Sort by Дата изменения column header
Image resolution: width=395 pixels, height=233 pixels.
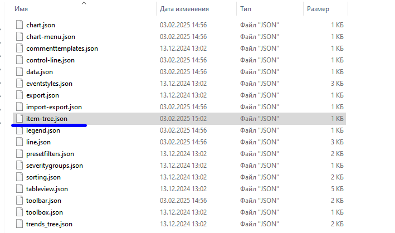click(184, 9)
